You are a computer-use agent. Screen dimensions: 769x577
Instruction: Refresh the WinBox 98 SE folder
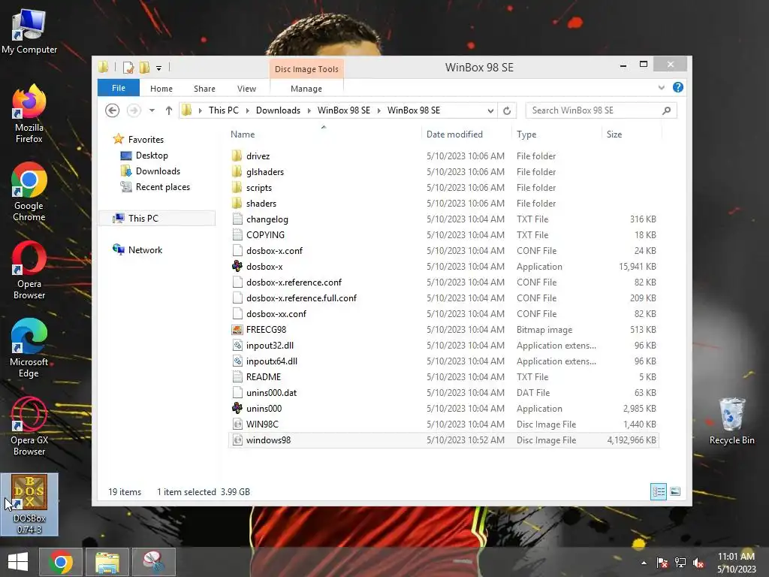click(507, 110)
